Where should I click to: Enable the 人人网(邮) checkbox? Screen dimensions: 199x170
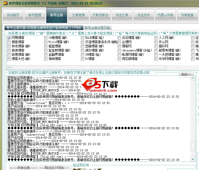coord(156,38)
